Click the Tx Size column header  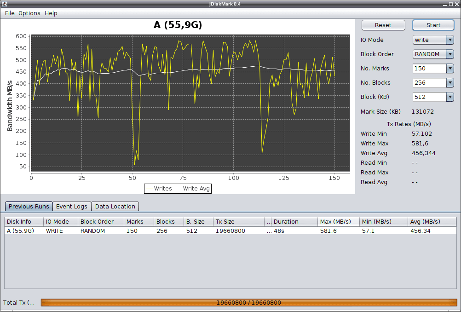click(239, 222)
